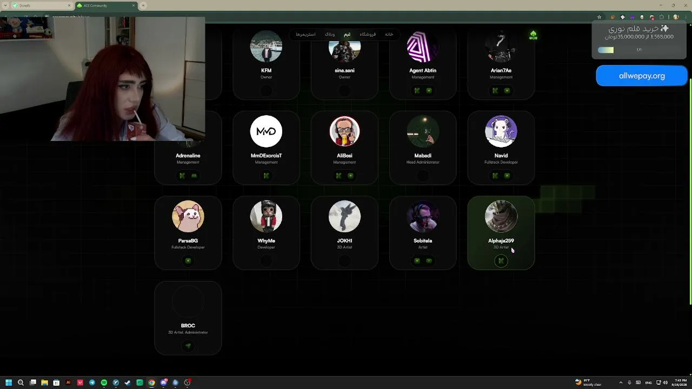The image size is (692, 389).
Task: Open Arian7Ae's Kick channel icon
Action: coord(495,91)
